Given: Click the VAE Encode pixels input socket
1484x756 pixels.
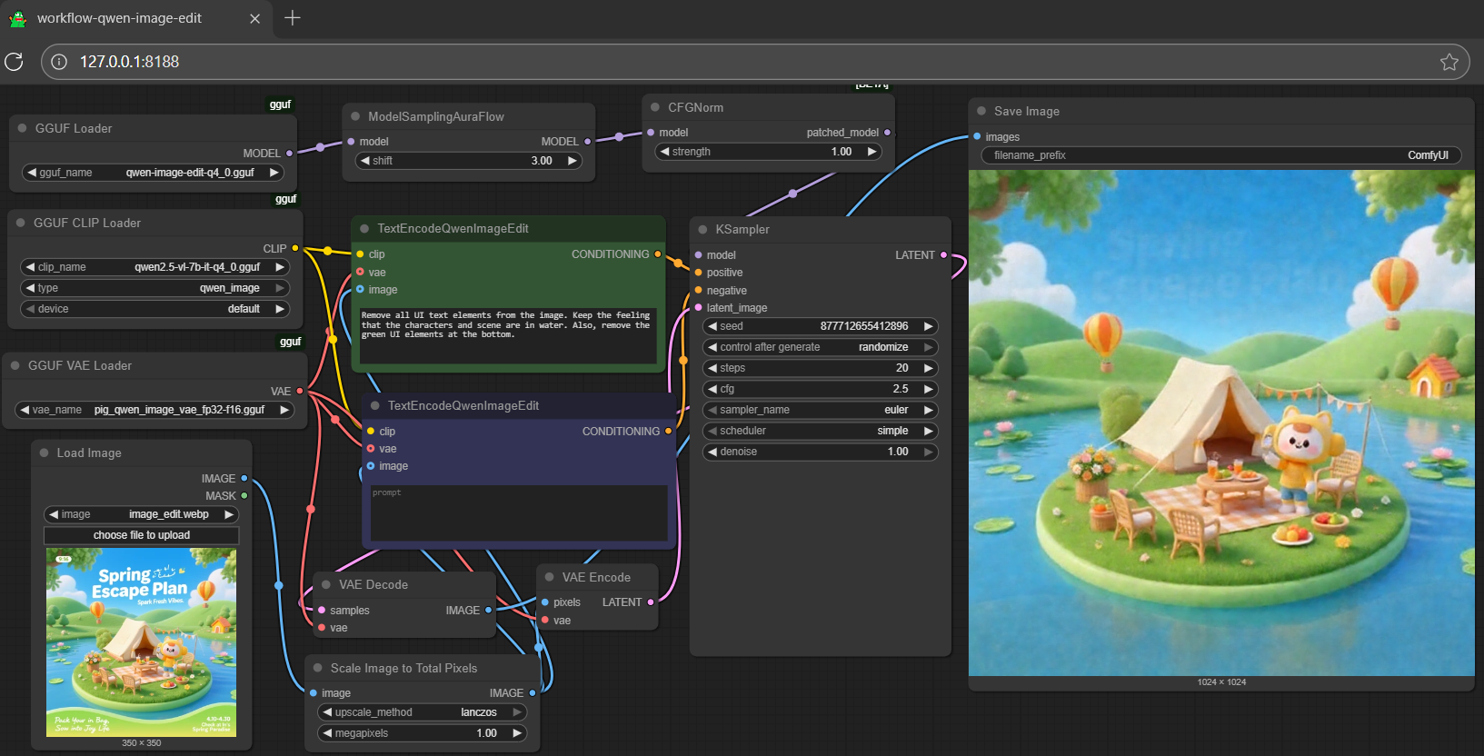Looking at the screenshot, I should (545, 602).
